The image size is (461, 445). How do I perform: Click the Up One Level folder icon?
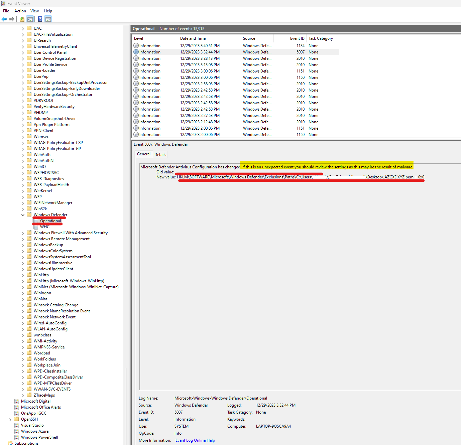[x=22, y=19]
